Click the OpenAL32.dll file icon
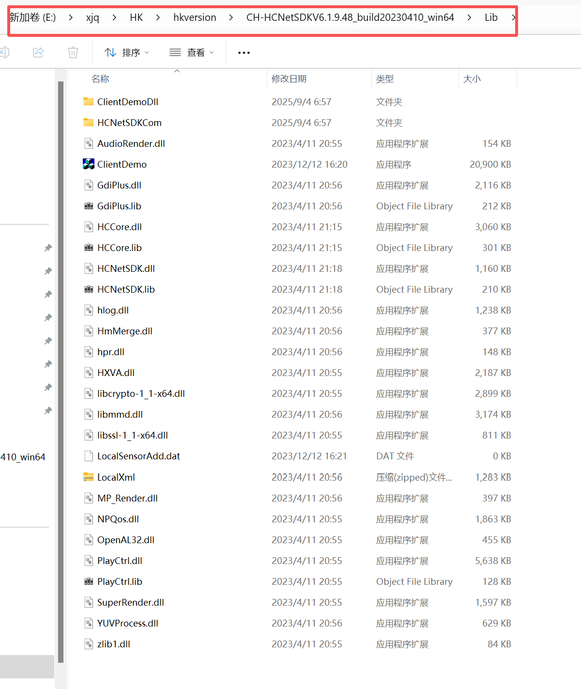This screenshot has width=581, height=689. (x=89, y=540)
